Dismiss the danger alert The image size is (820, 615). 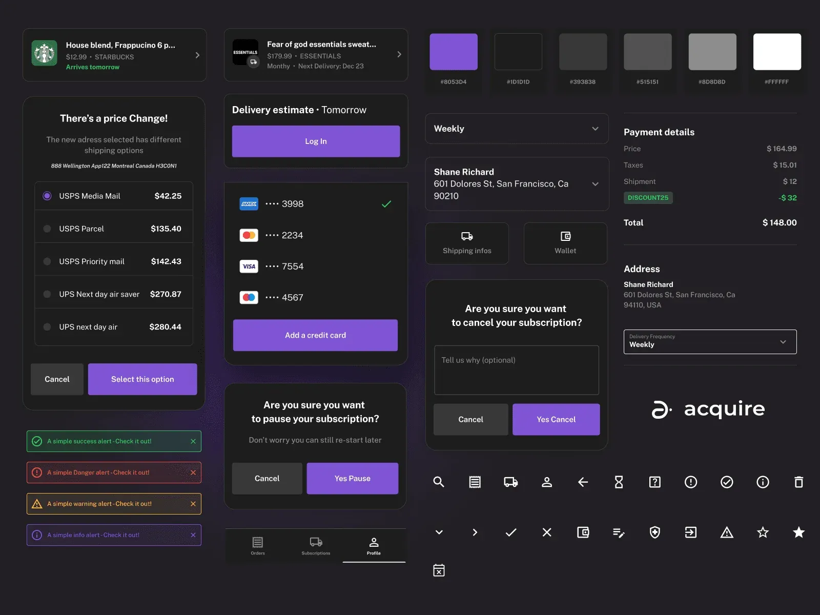click(193, 473)
